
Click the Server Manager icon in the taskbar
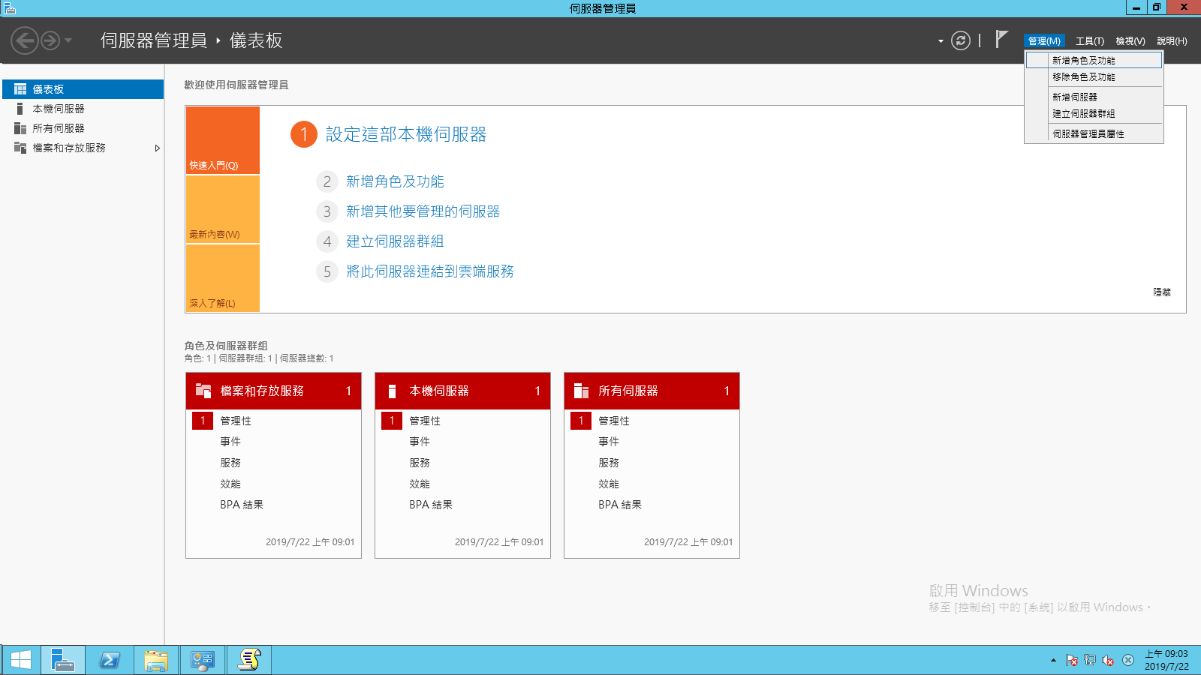(62, 659)
